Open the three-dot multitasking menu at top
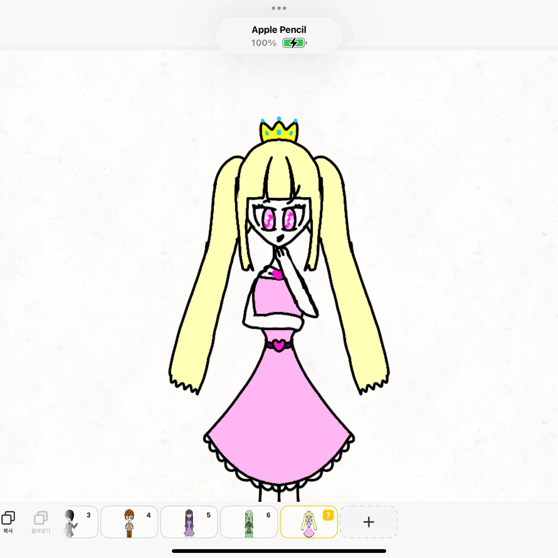 [279, 8]
